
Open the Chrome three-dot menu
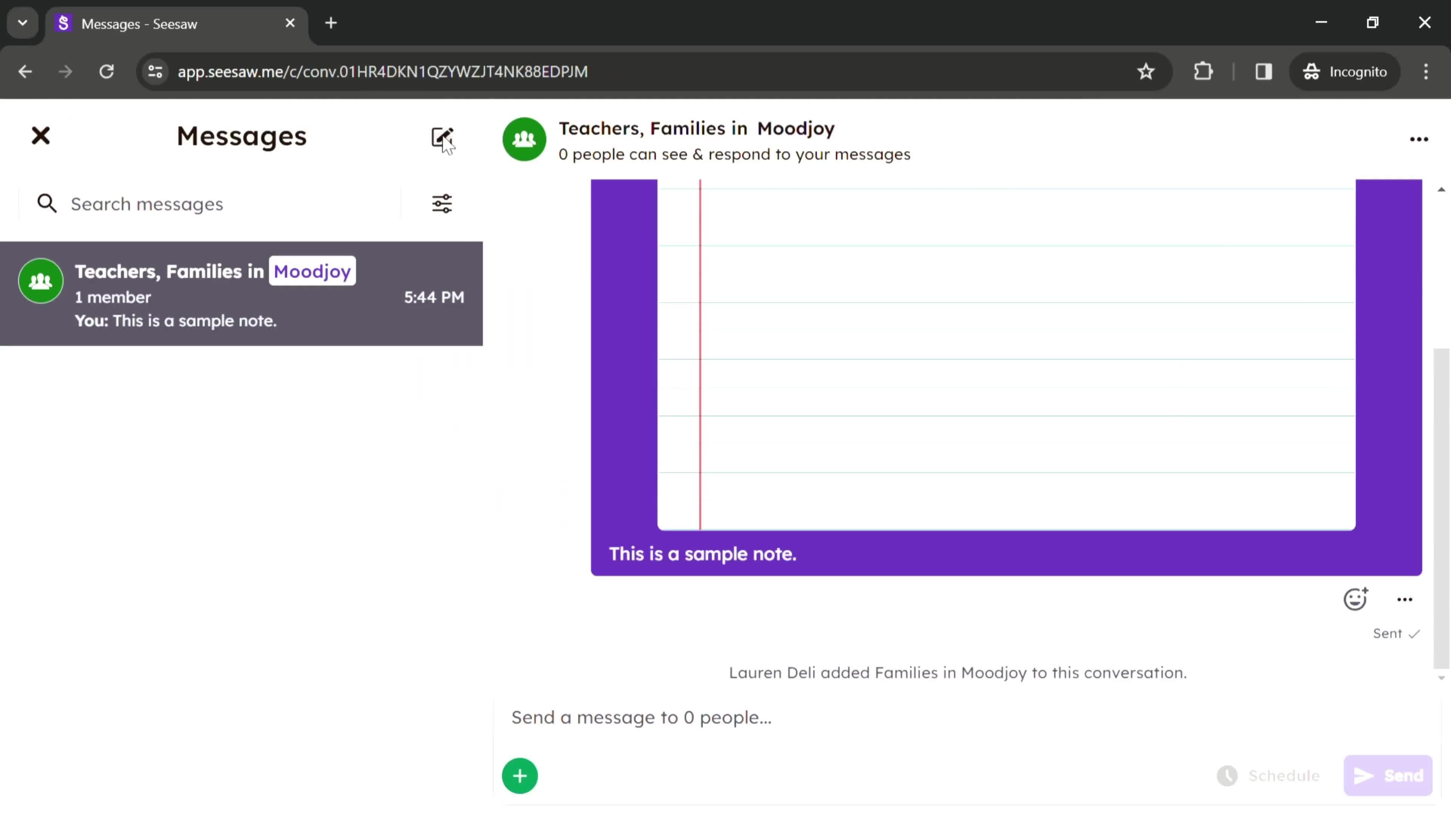(x=1426, y=71)
